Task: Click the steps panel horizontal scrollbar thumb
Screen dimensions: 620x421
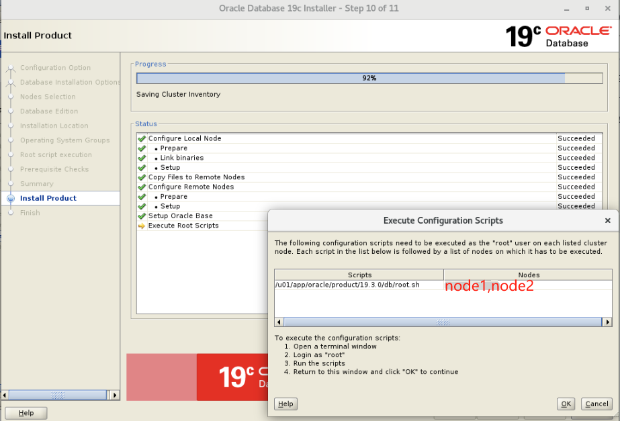Action: [58, 395]
